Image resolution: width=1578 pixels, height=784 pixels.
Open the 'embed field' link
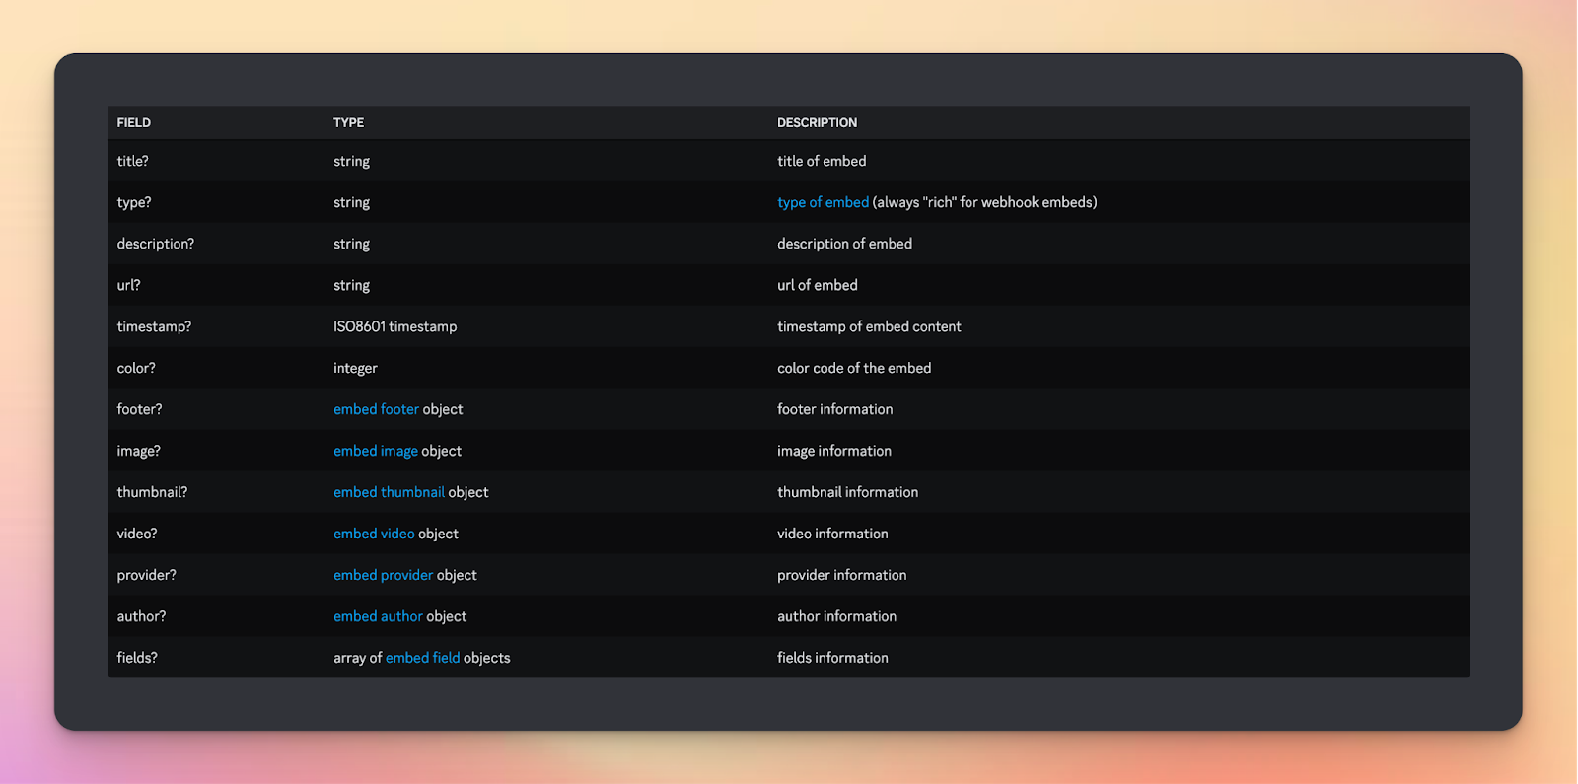422,658
